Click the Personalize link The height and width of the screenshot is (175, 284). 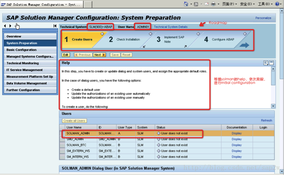263,18
